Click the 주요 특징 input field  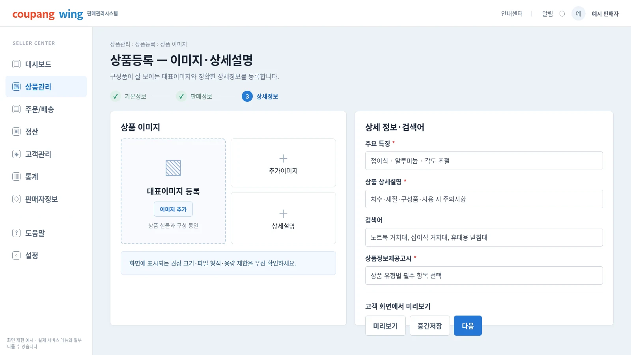484,161
